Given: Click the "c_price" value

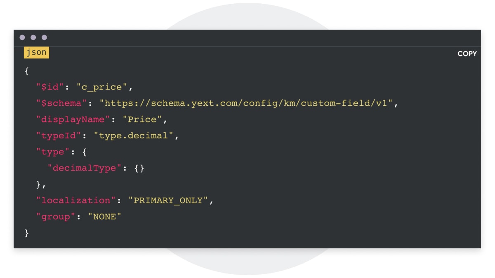Looking at the screenshot, I should [102, 87].
